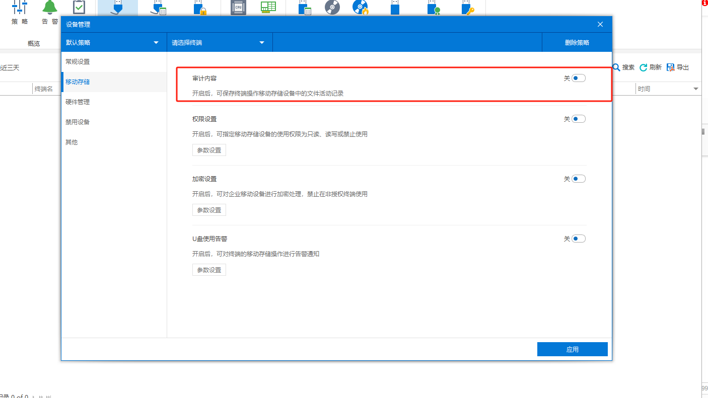Switch on the U盘使用告警 toggle

click(x=579, y=238)
